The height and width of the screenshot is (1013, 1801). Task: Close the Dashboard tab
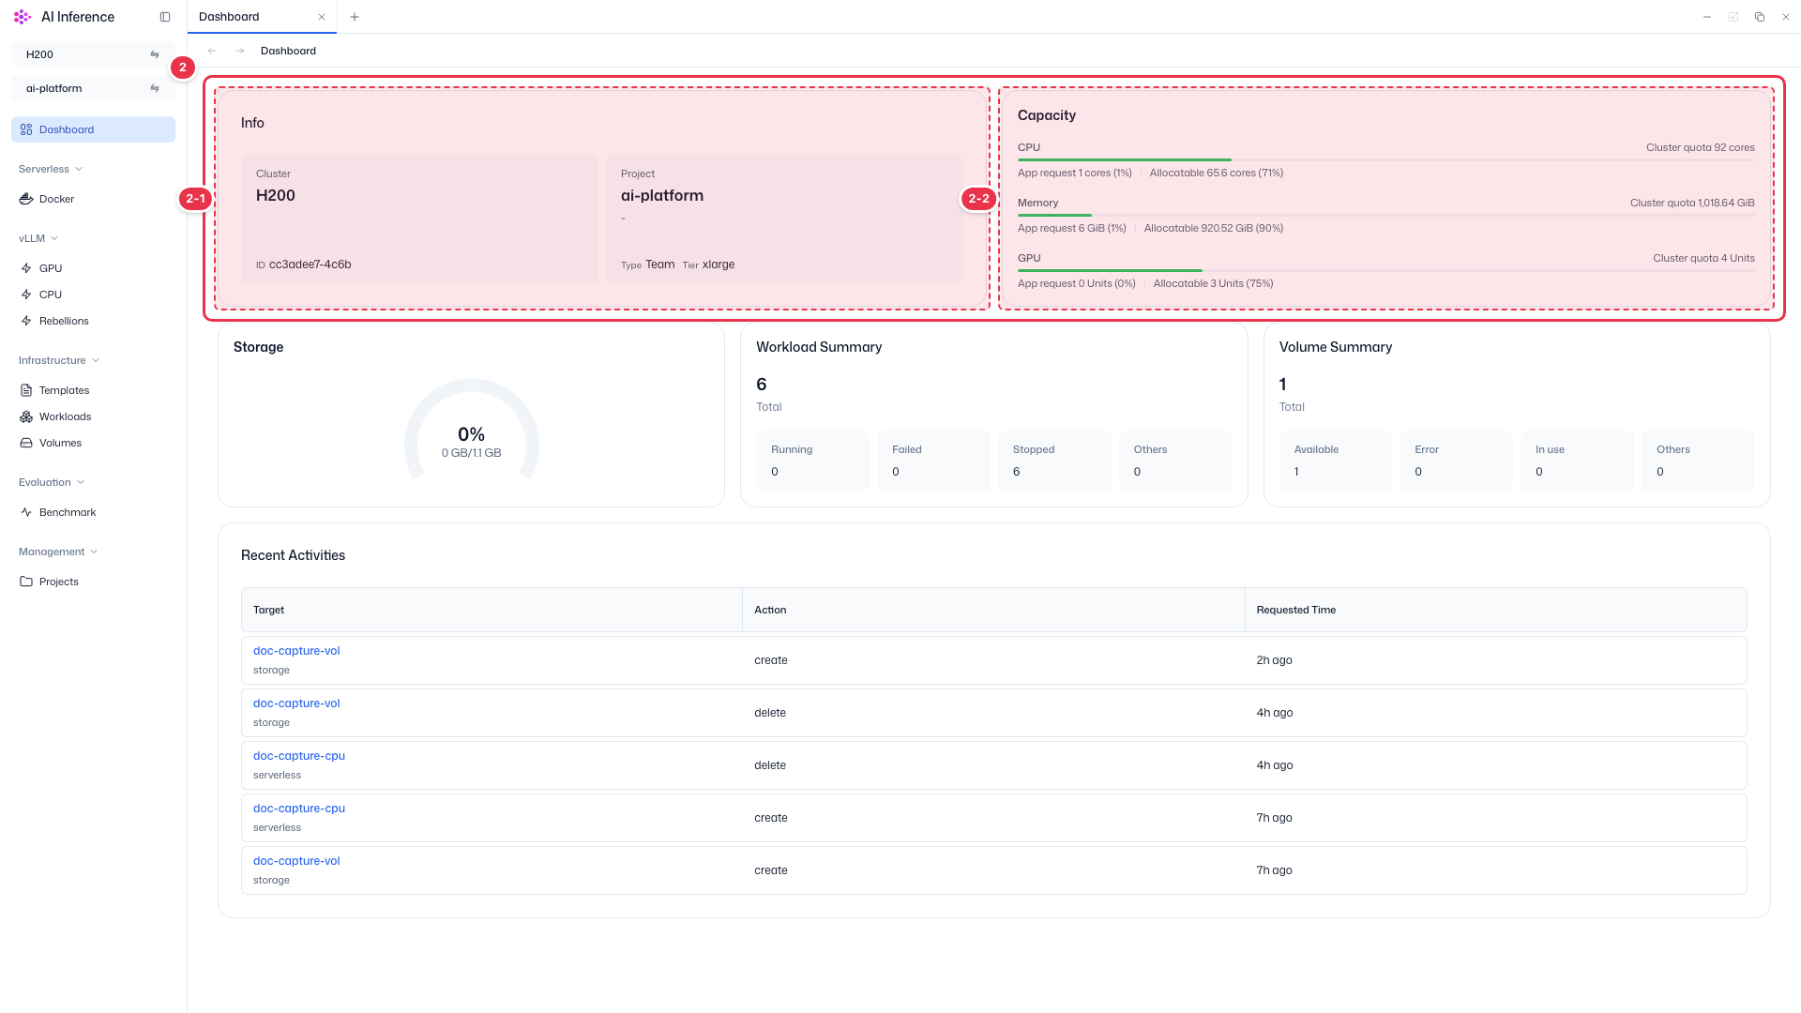[x=322, y=17]
